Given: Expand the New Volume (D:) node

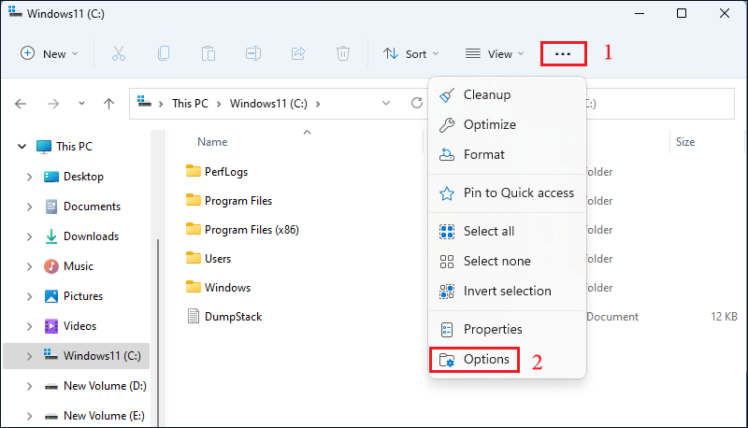Looking at the screenshot, I should pyautogui.click(x=30, y=386).
